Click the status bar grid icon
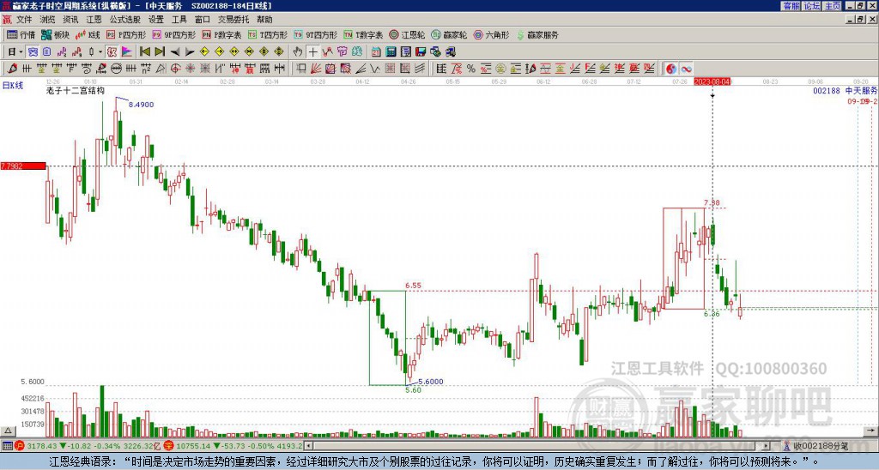879x470 pixels. tap(7, 446)
